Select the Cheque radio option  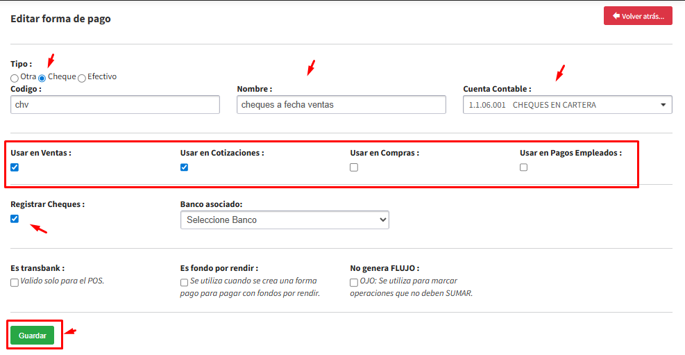(x=42, y=78)
